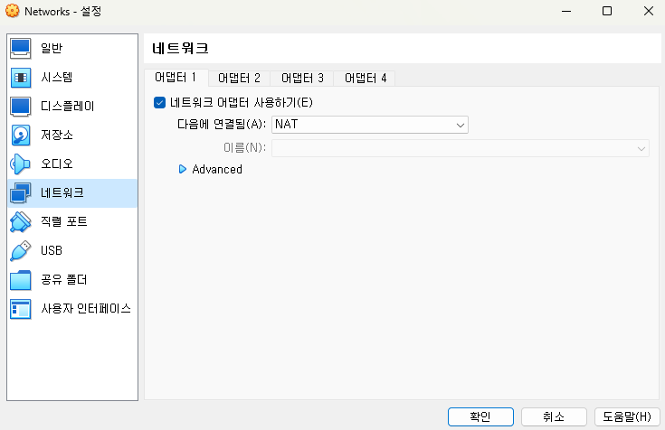This screenshot has height=430, width=665.
Task: Maximize the Networks settings window
Action: click(607, 11)
